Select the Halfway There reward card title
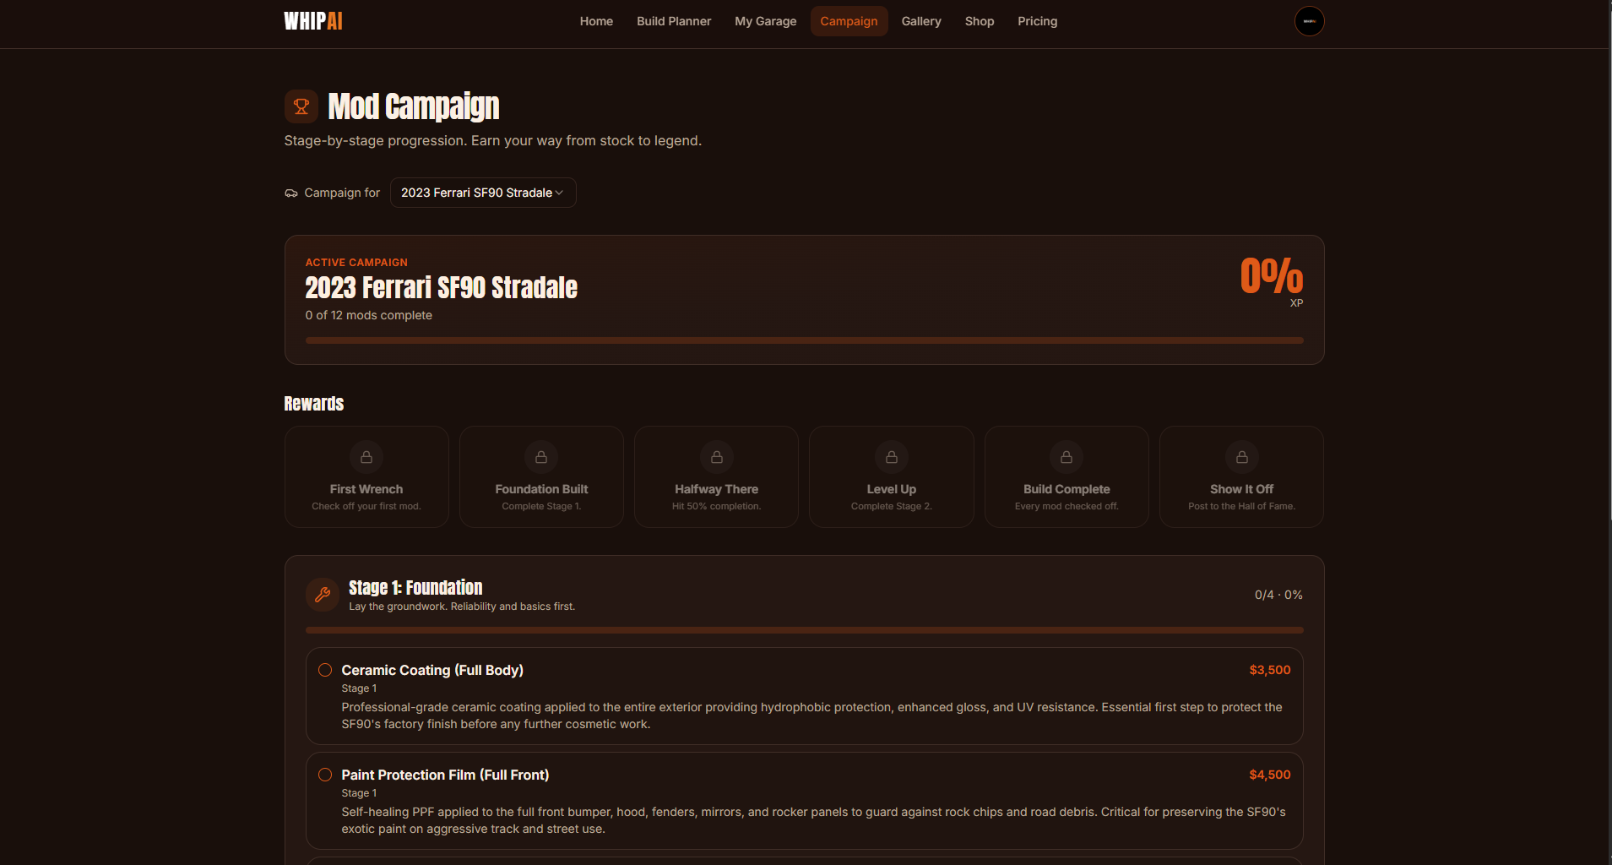This screenshot has width=1612, height=865. coord(716,489)
